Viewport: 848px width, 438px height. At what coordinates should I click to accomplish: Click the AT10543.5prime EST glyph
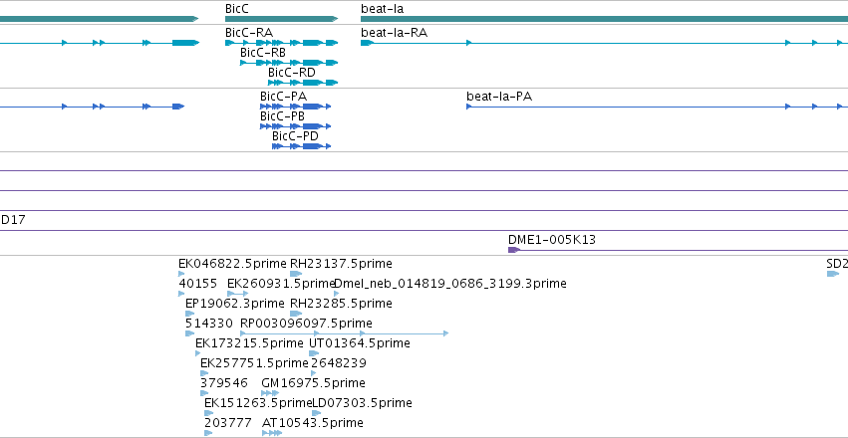[x=272, y=433]
